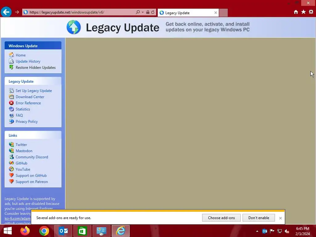This screenshot has height=237, width=316.
Task: Click the red Error Reference icon
Action: click(11, 103)
